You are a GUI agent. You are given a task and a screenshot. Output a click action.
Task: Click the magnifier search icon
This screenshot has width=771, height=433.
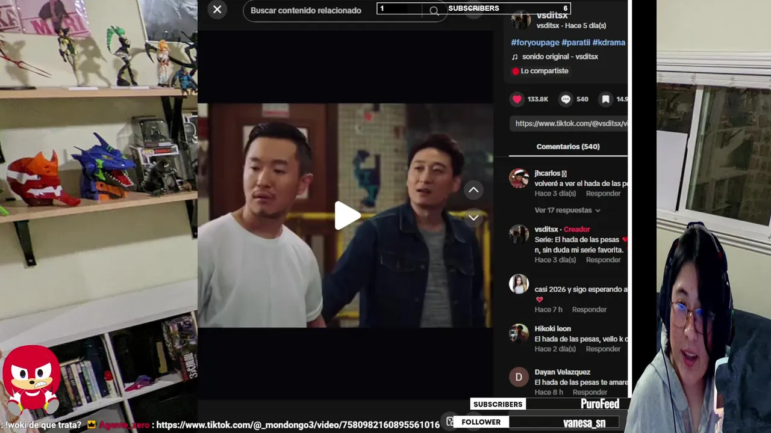434,11
